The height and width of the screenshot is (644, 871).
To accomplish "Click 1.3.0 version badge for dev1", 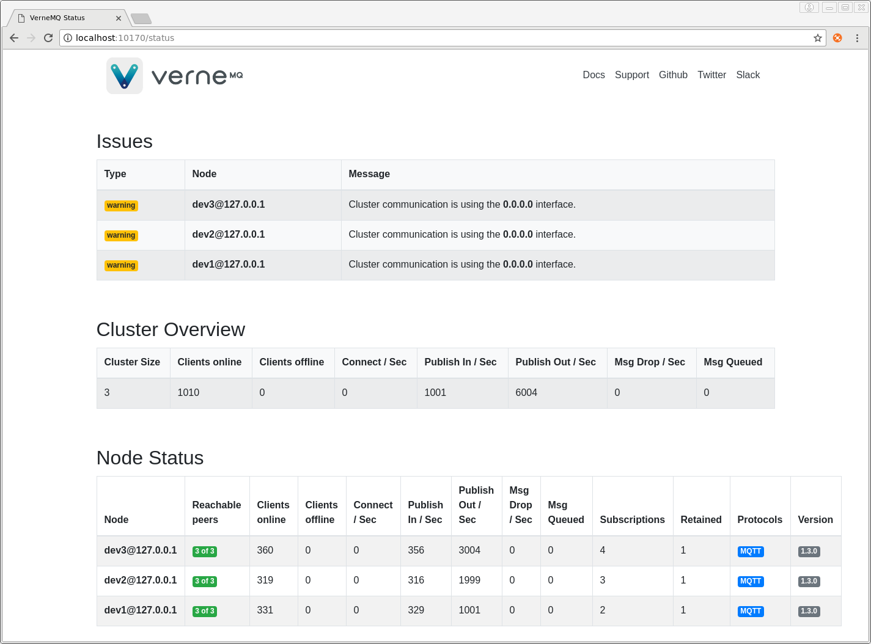I will coord(809,611).
